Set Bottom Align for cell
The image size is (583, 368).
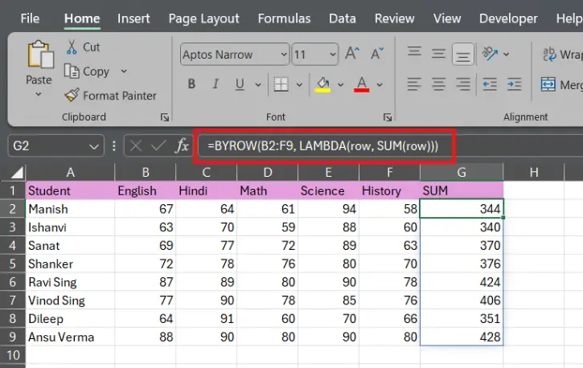(x=463, y=55)
